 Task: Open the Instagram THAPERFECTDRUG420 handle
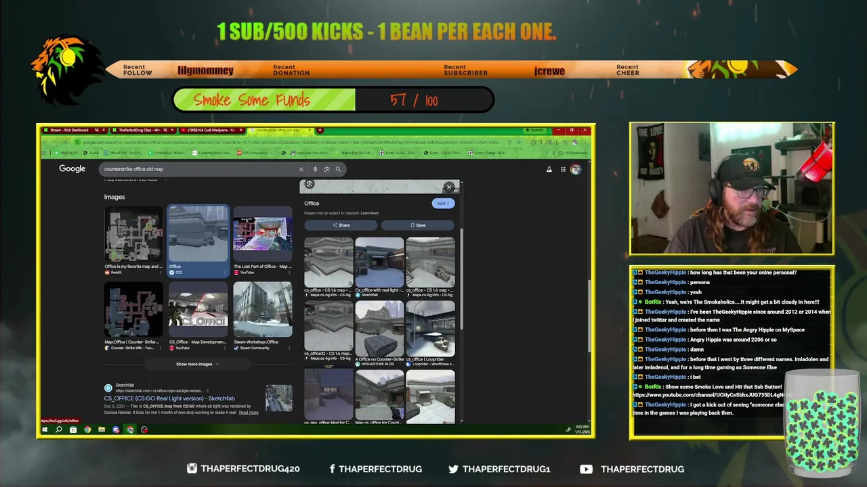coord(243,469)
